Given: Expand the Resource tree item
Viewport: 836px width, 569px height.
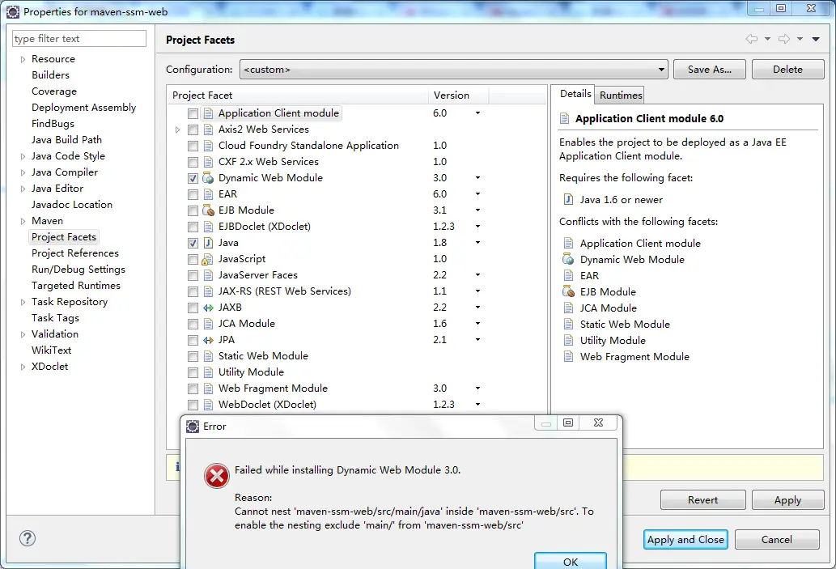Looking at the screenshot, I should (23, 59).
